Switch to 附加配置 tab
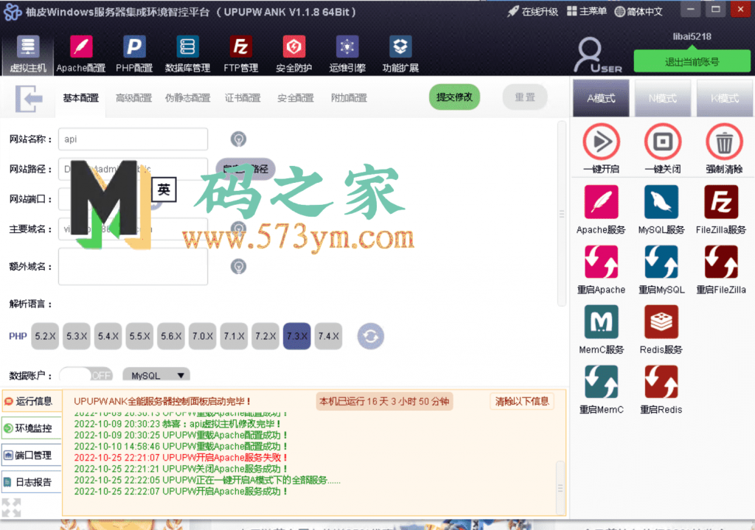 coord(349,98)
